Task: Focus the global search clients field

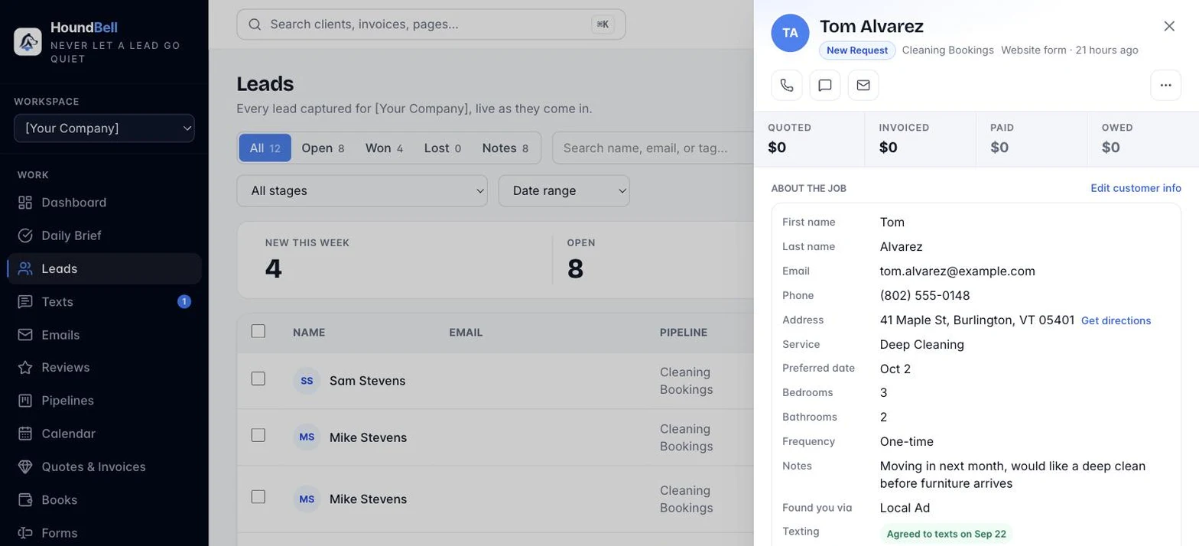Action: (x=431, y=24)
